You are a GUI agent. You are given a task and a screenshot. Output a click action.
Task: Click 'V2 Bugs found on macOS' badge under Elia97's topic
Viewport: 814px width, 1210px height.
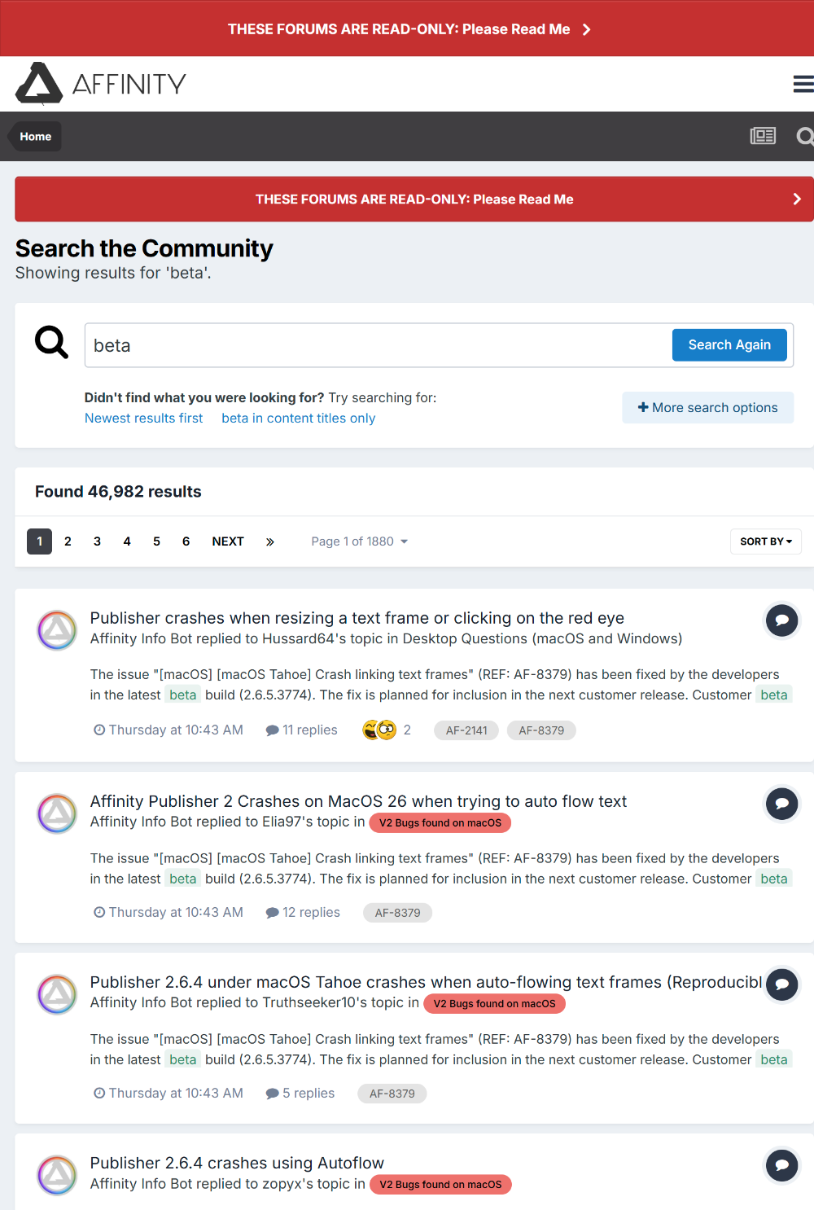coord(440,822)
